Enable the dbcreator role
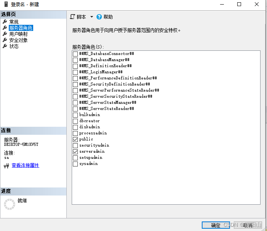The width and height of the screenshot is (267, 231). point(75,121)
